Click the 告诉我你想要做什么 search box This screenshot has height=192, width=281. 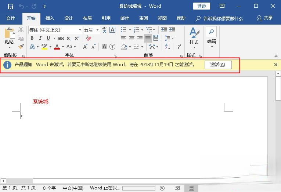tap(219, 18)
